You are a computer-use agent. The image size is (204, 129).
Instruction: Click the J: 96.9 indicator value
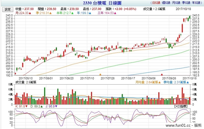52,107
